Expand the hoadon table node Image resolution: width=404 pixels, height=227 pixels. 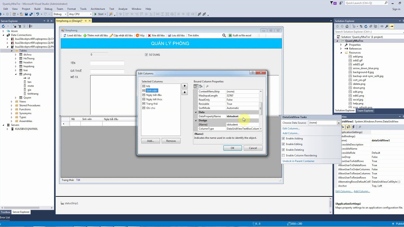[x=16, y=62]
